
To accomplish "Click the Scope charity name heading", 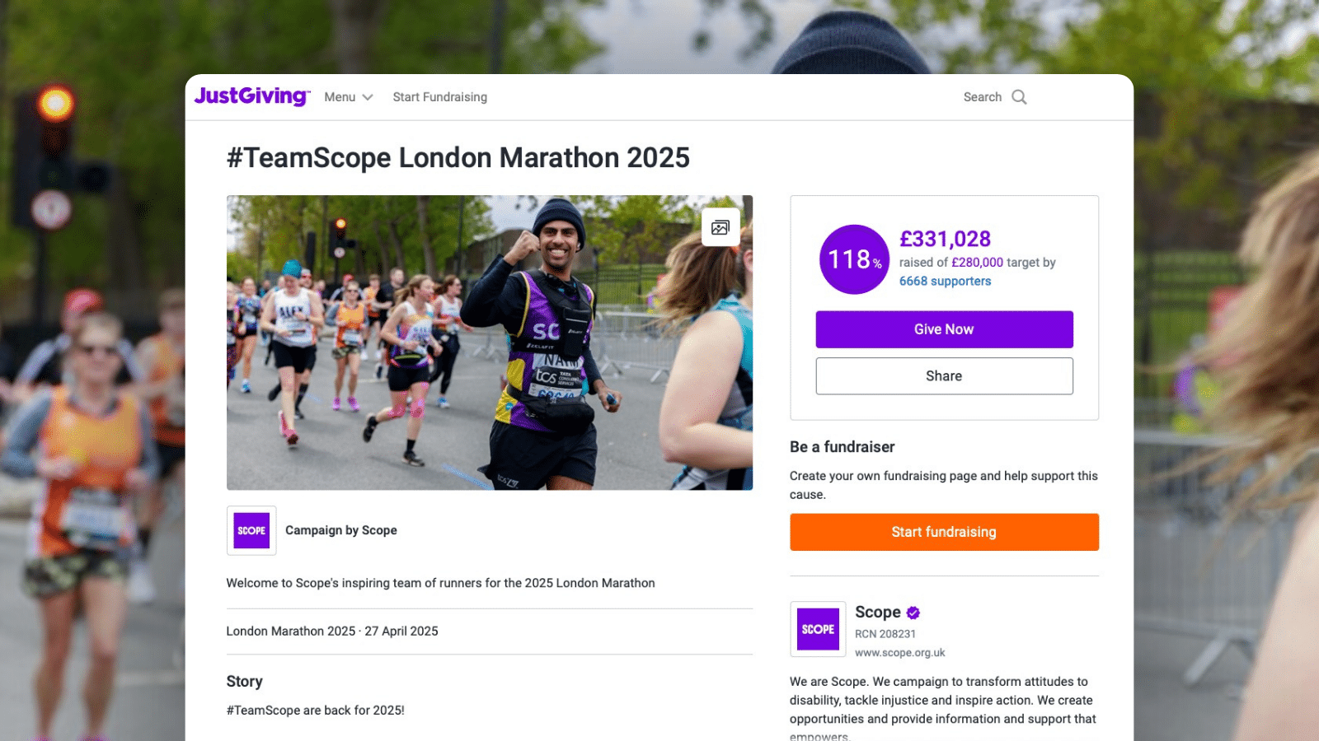I will [x=877, y=613].
